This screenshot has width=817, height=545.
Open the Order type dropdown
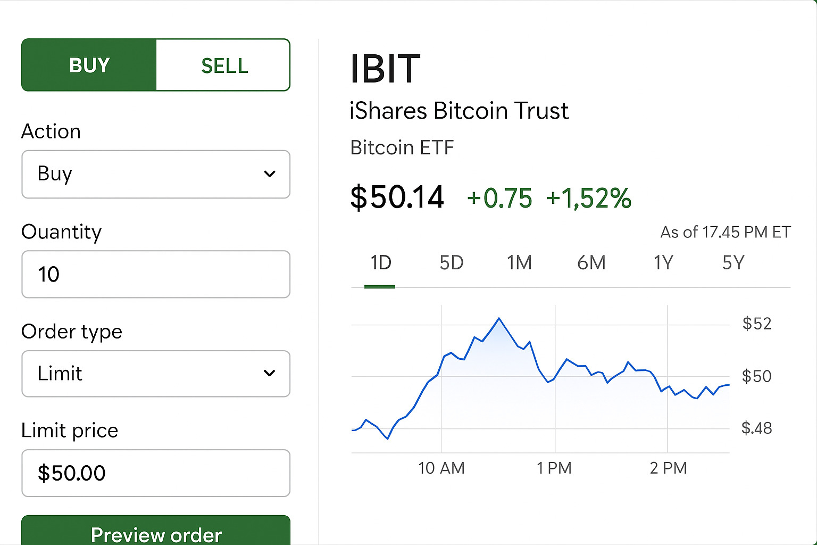156,374
